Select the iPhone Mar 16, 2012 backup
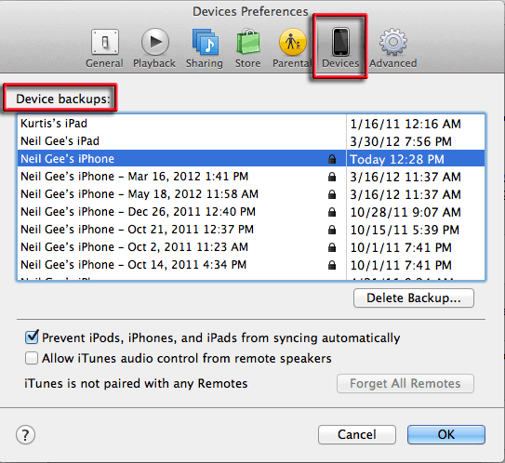This screenshot has height=463, width=505. coord(251,177)
